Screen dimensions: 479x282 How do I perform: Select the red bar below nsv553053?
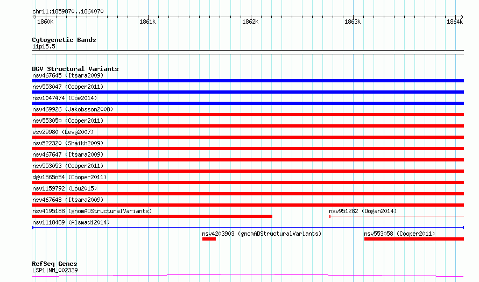click(x=248, y=171)
